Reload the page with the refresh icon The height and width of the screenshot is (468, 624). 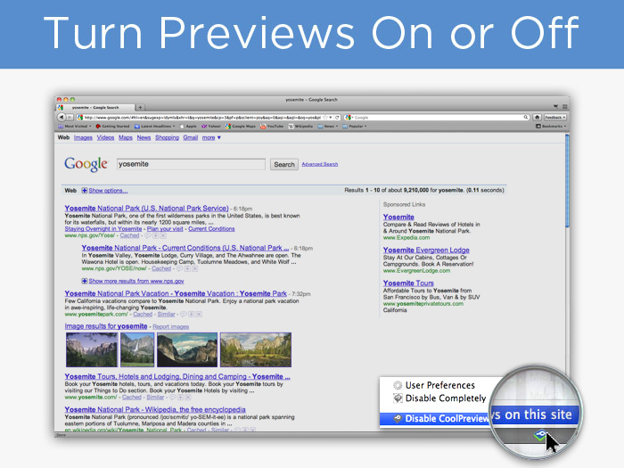click(x=338, y=118)
